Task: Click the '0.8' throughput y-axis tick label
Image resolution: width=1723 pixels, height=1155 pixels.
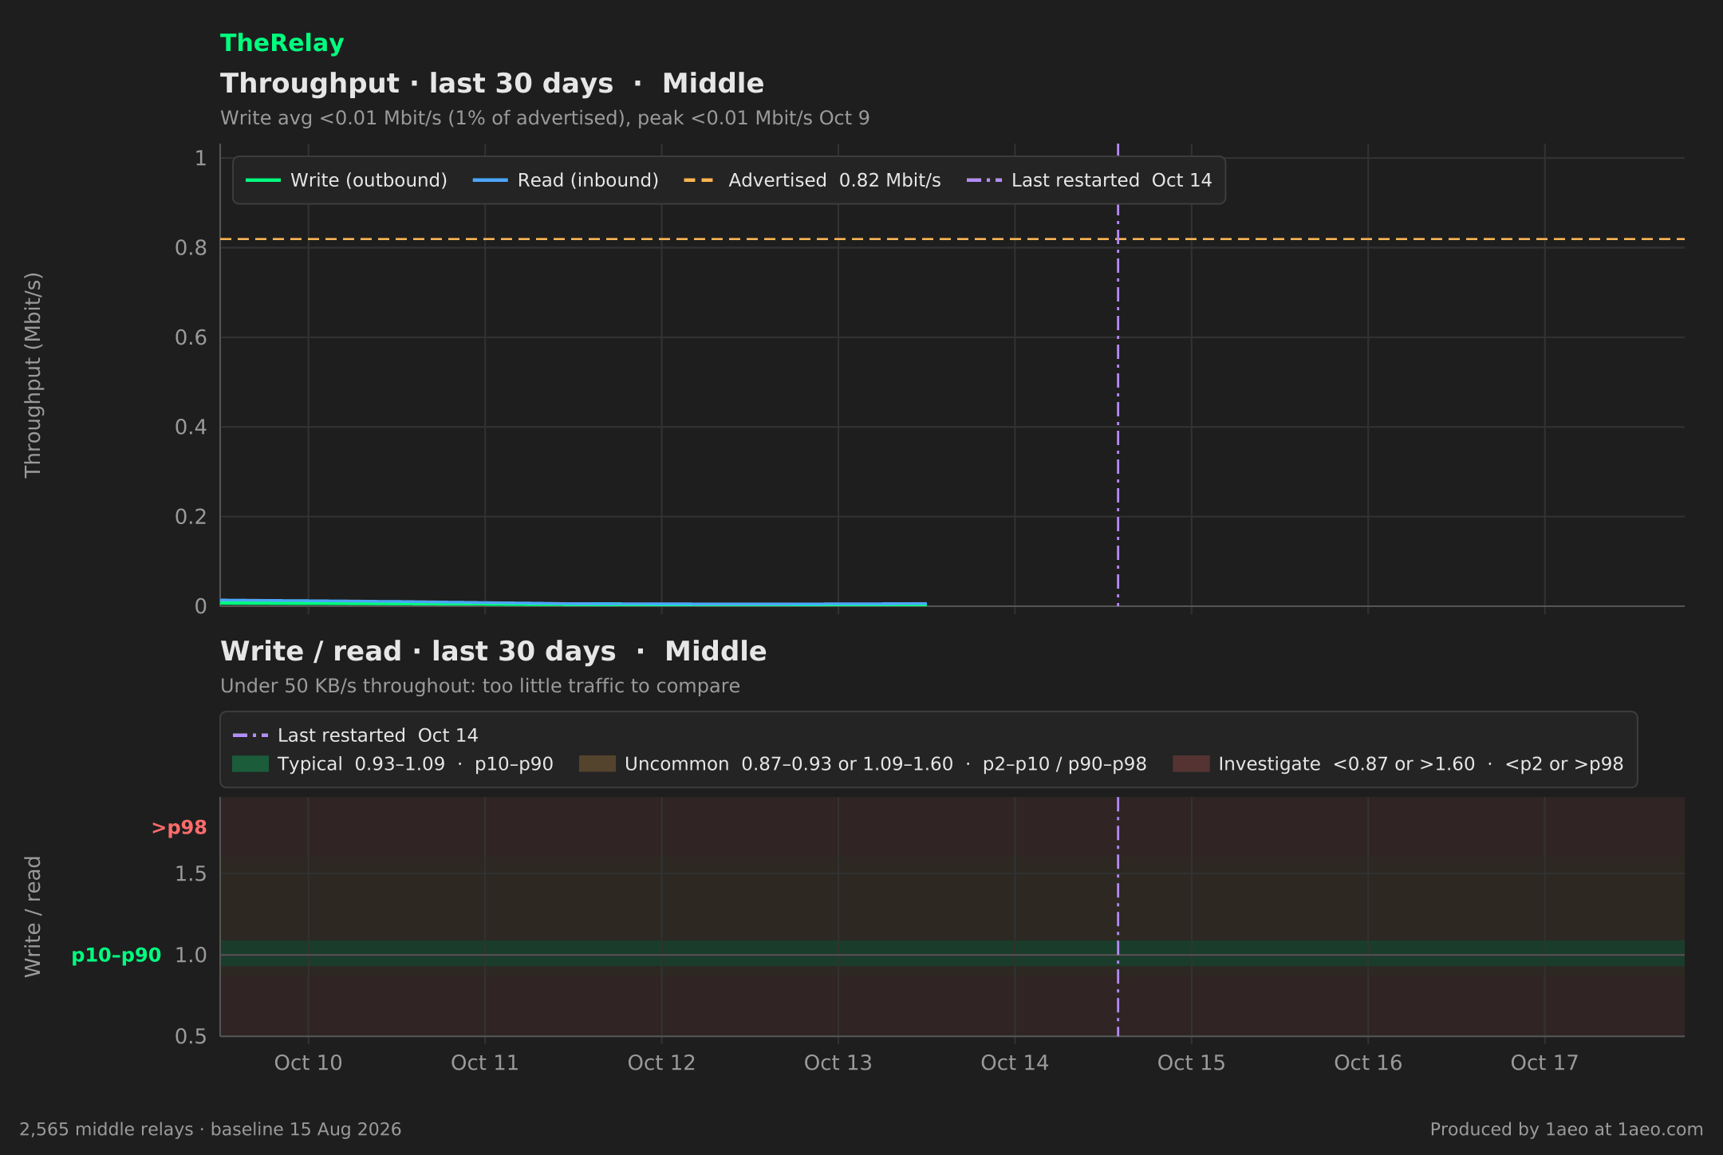Action: point(191,248)
